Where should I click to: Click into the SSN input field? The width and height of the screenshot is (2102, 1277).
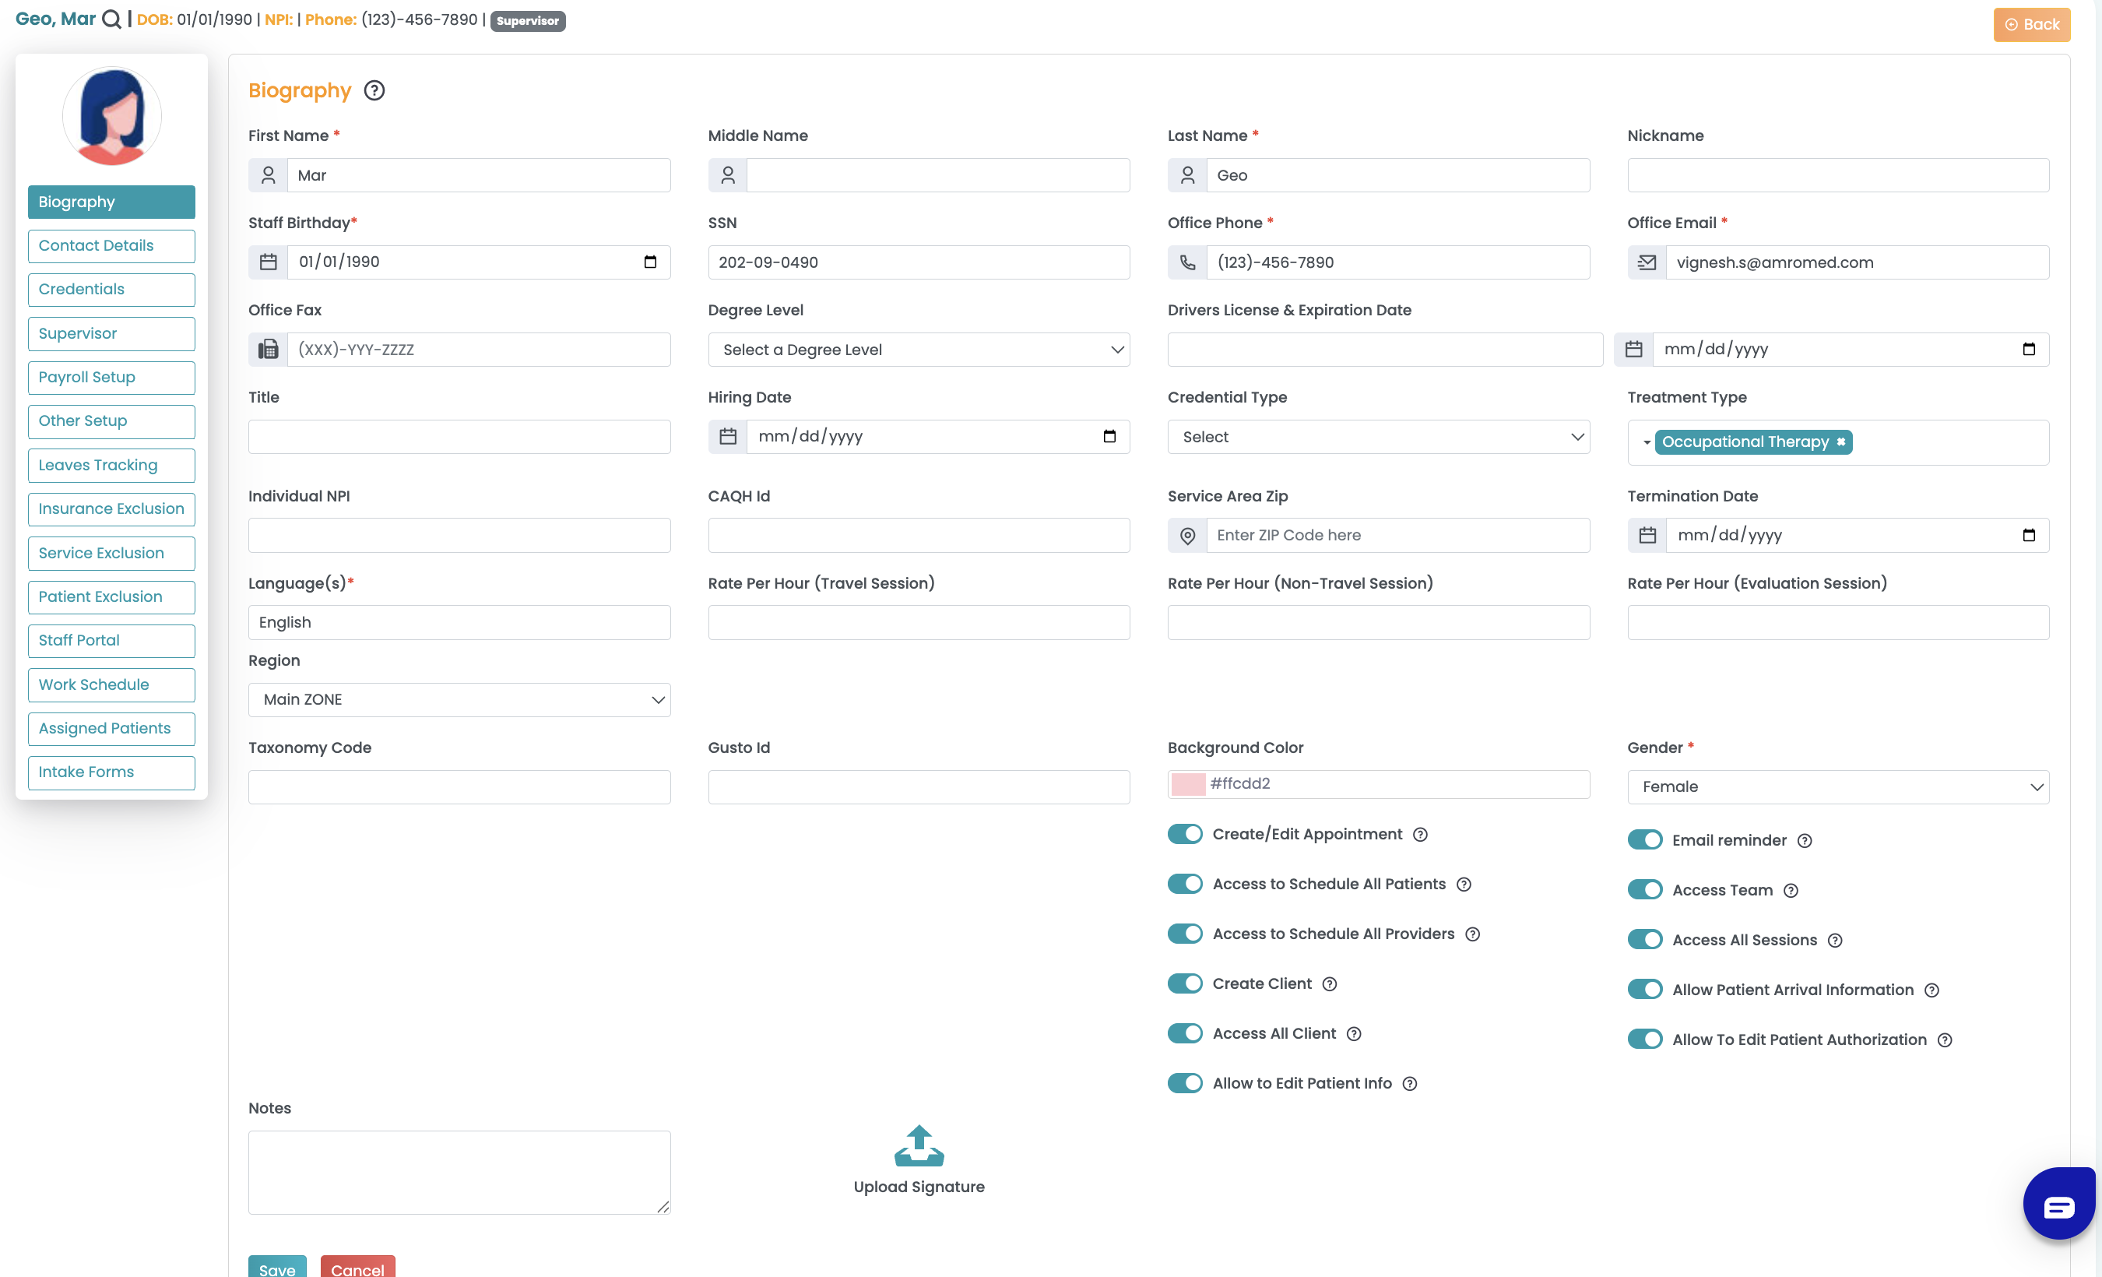tap(919, 262)
